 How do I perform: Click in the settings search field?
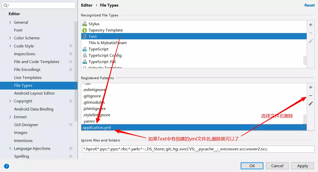(x=39, y=5)
